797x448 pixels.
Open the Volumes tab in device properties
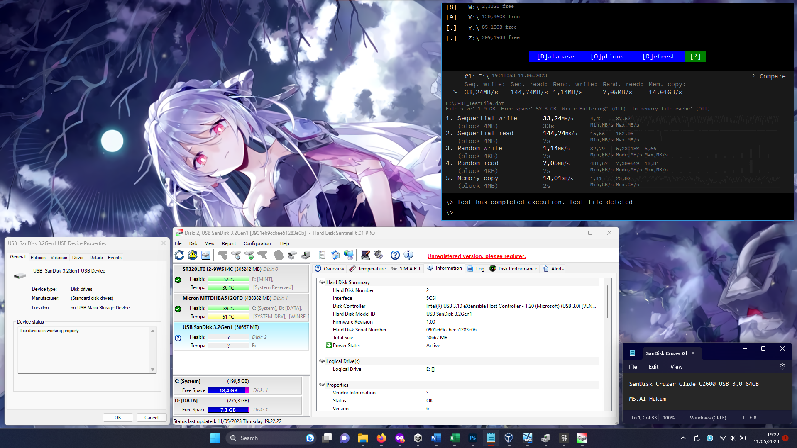pos(59,258)
